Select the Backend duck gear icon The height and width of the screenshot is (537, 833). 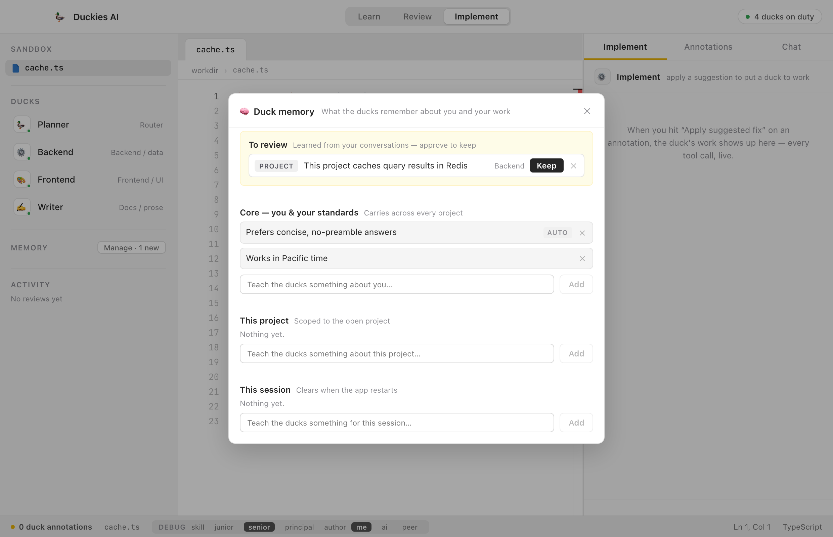[x=21, y=152]
